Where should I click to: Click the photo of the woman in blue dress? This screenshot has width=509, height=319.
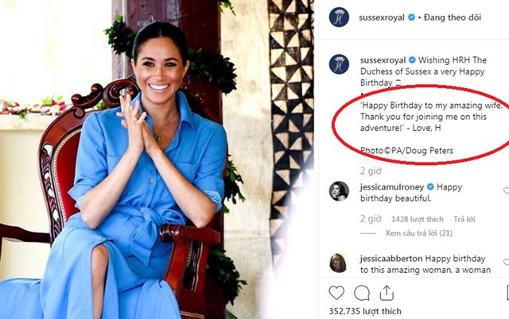pyautogui.click(x=159, y=159)
